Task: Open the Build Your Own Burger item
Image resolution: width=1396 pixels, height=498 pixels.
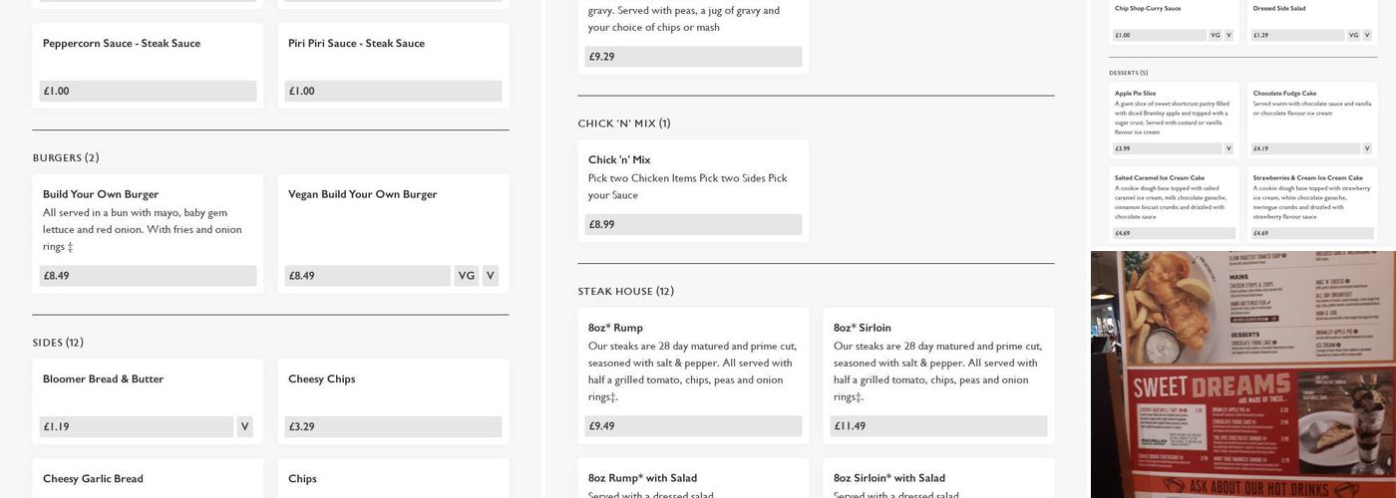Action: [101, 194]
